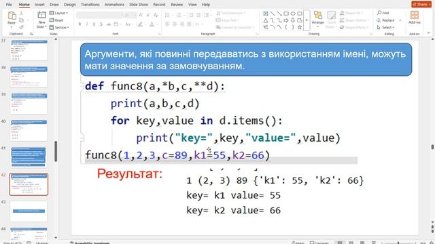Toggle Align Left paragraph alignment
This screenshot has height=244, width=435.
coord(167,24)
